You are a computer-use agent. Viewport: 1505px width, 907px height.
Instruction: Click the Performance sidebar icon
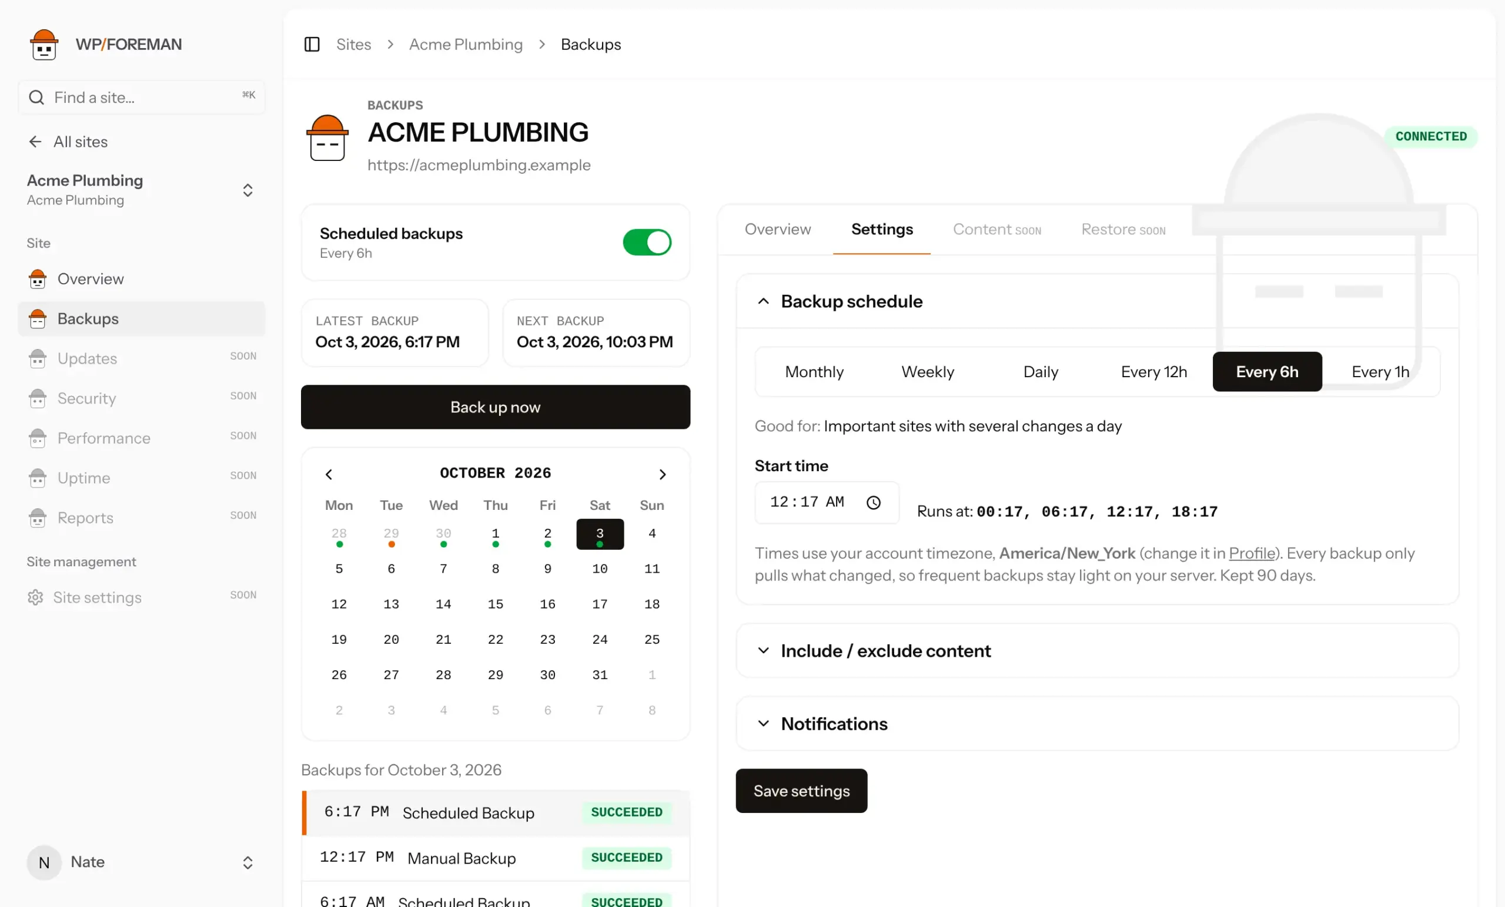[x=37, y=438]
